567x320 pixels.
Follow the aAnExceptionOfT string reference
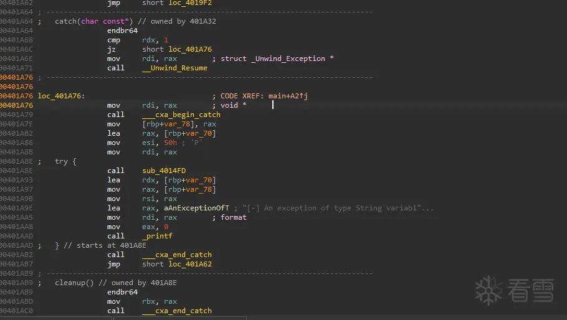click(x=196, y=208)
